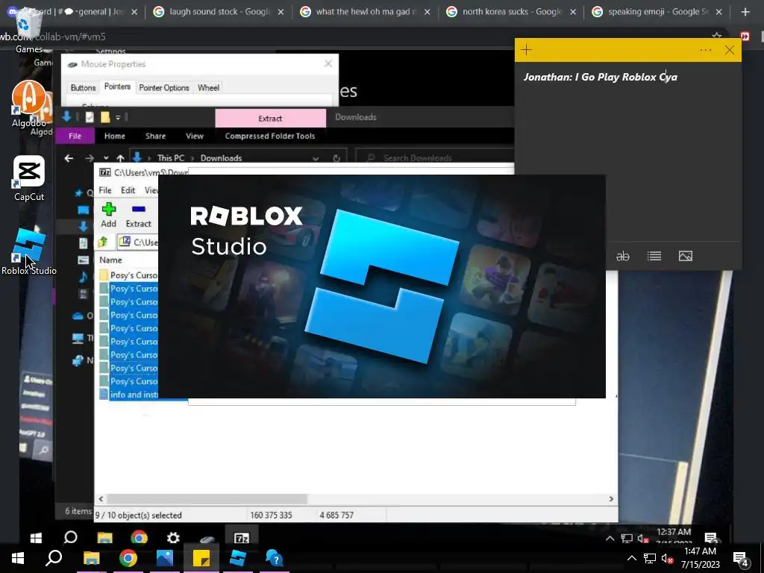This screenshot has width=764, height=573.
Task: Open the Windows Start menu on bottom taskbar
Action: pos(18,558)
